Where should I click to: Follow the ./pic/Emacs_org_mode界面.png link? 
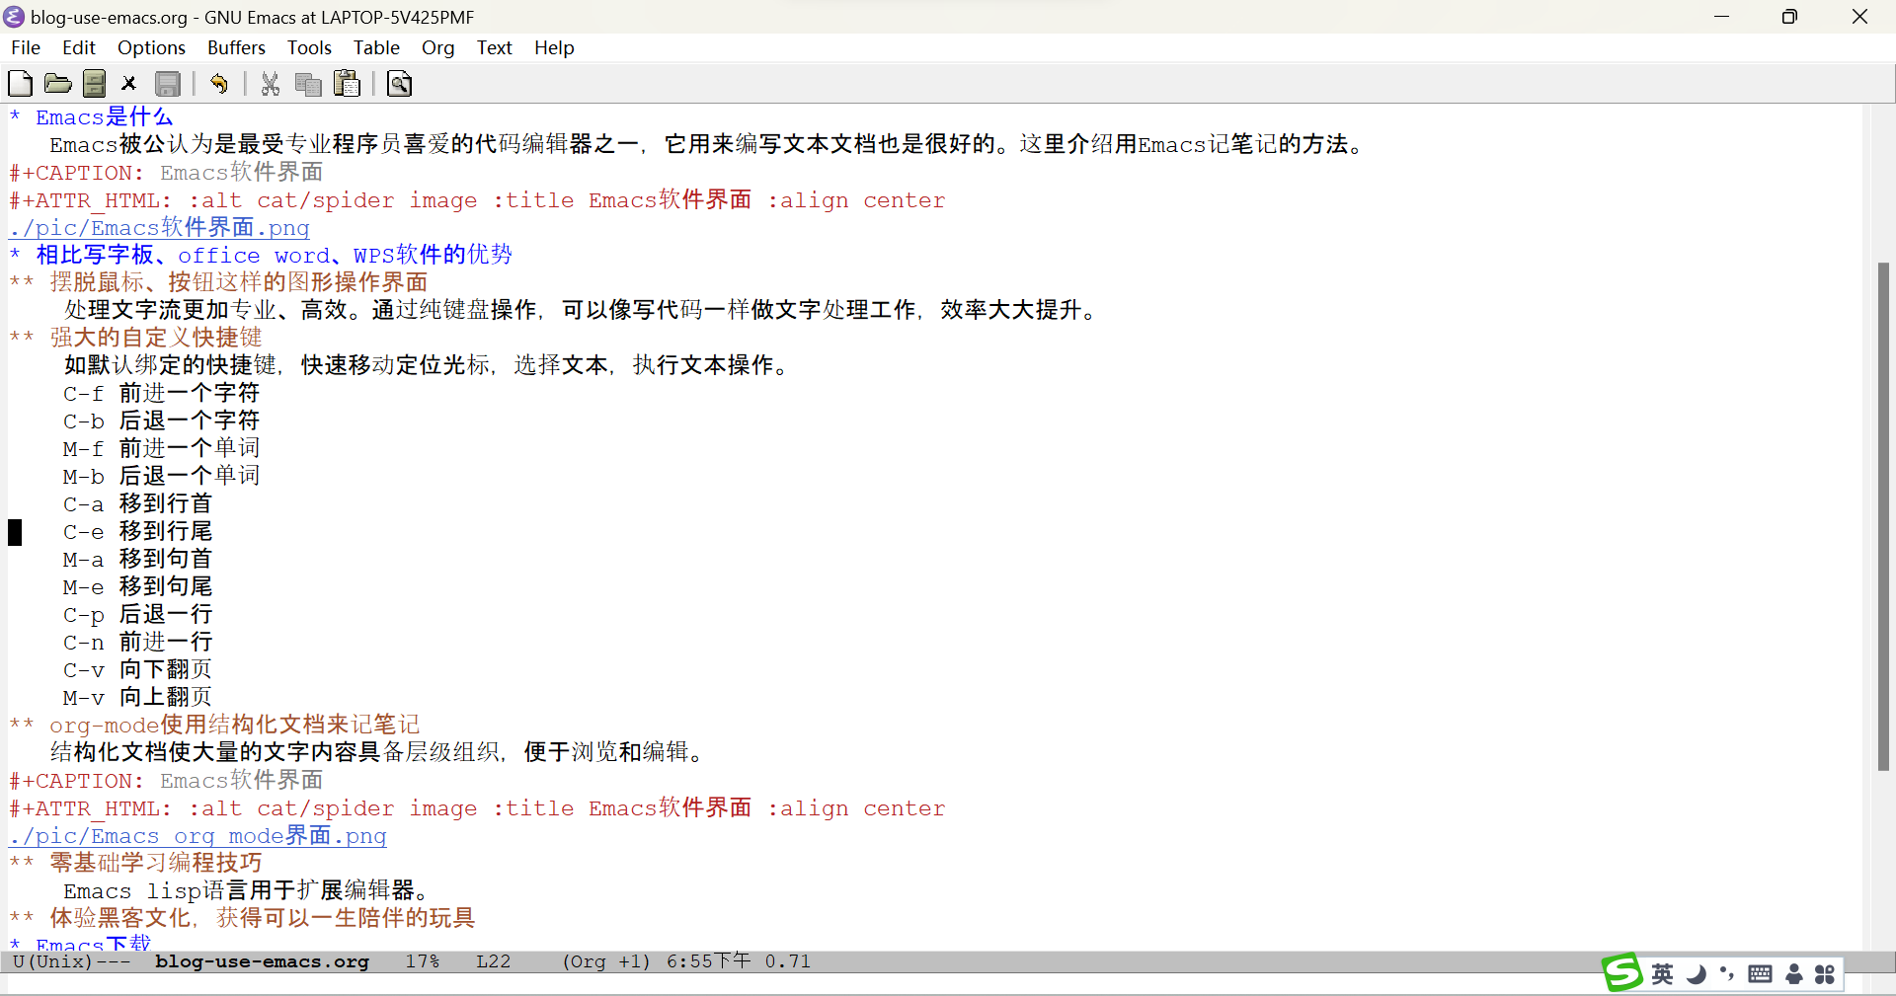point(197,836)
